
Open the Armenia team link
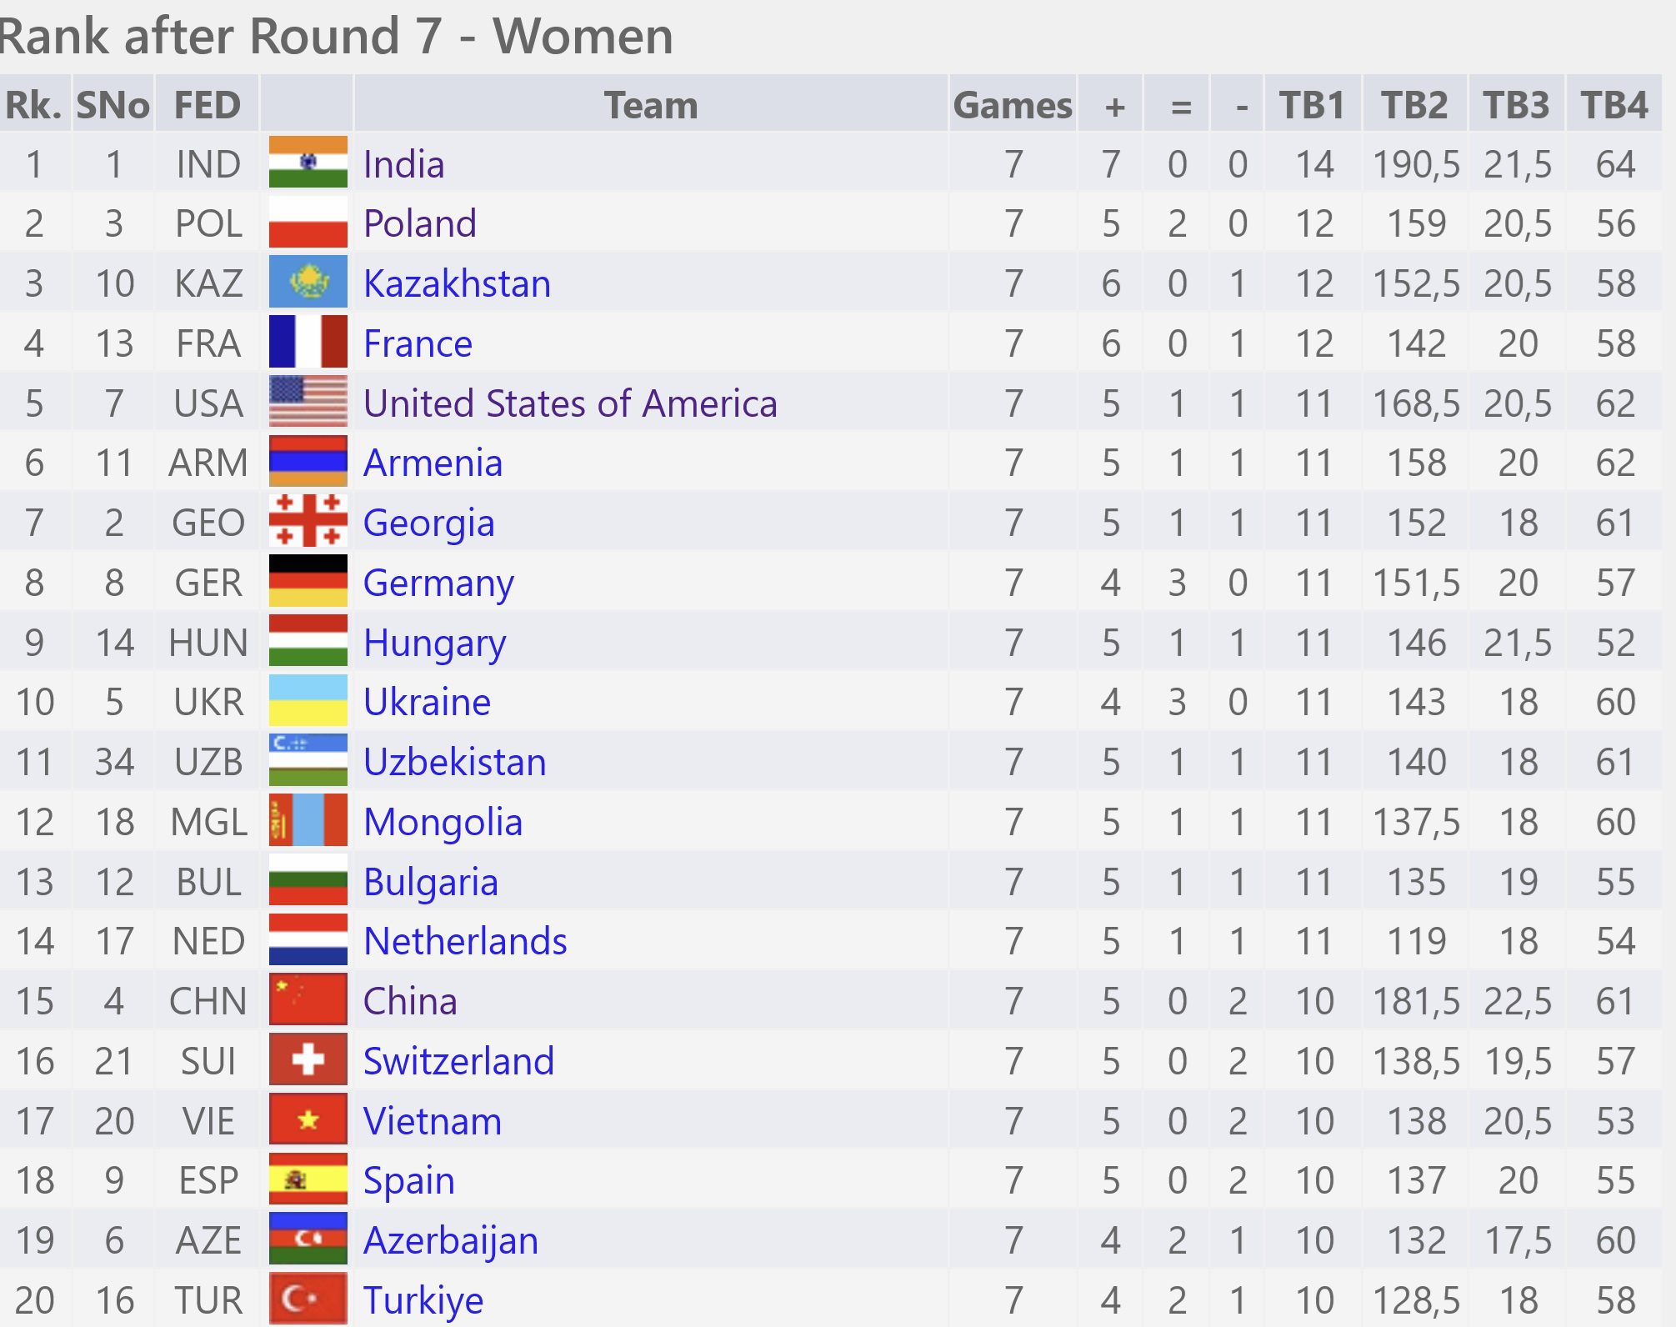433,463
